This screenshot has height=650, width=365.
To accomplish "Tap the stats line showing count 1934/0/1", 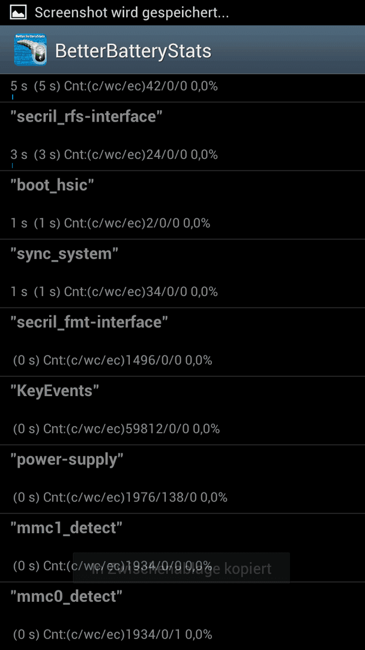I will point(112,634).
